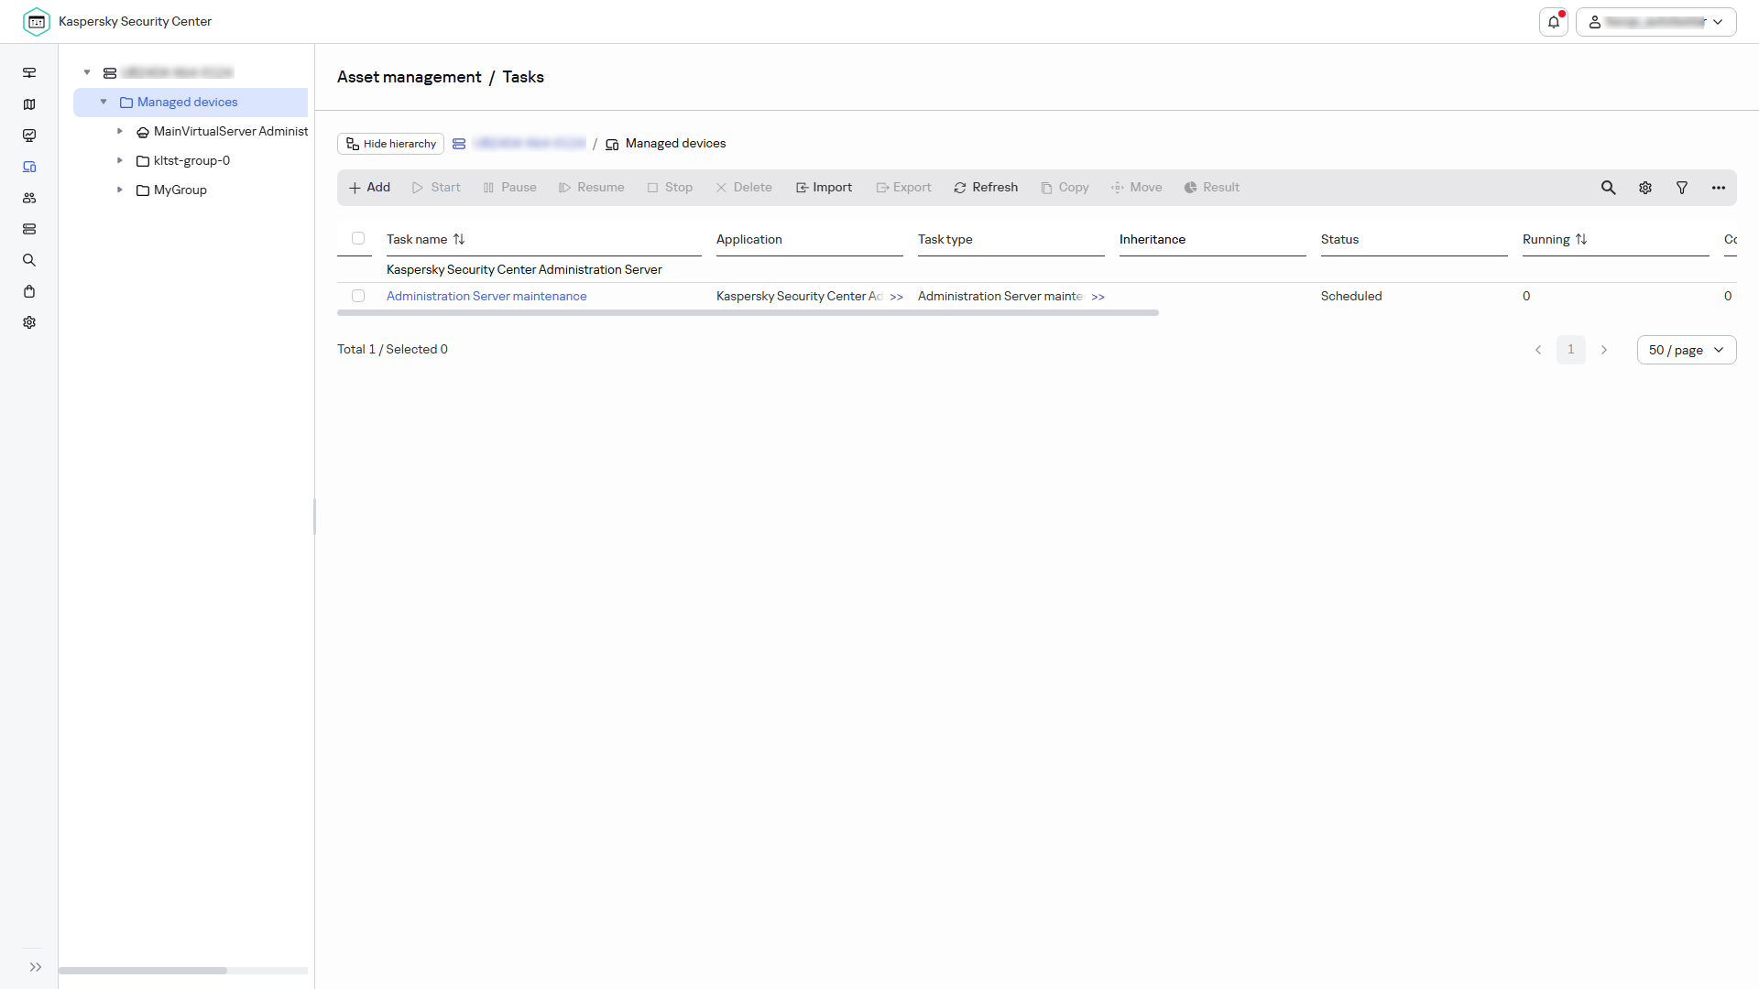The image size is (1759, 989).
Task: Expand the kltst-group-0 tree node
Action: tap(119, 160)
